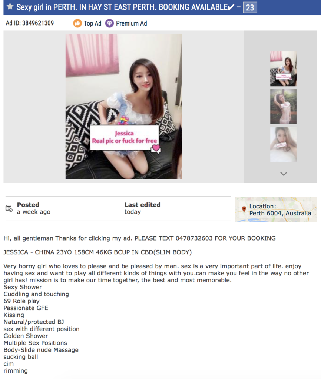
Task: Click the Top Ad label
Action: pos(92,23)
